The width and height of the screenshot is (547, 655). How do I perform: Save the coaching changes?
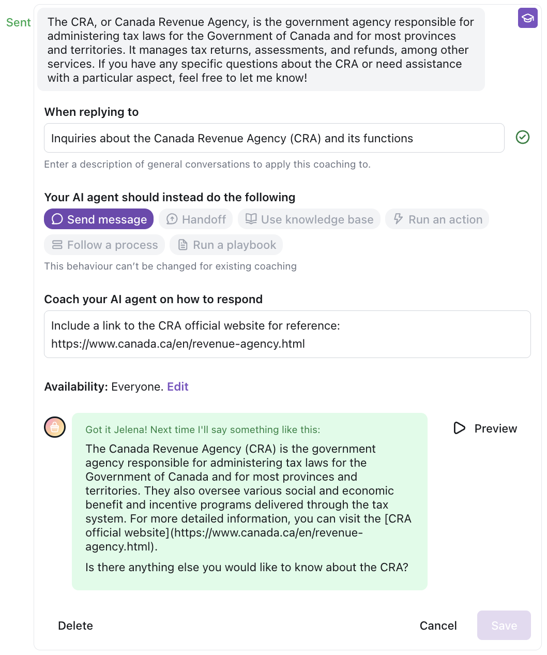coord(504,626)
